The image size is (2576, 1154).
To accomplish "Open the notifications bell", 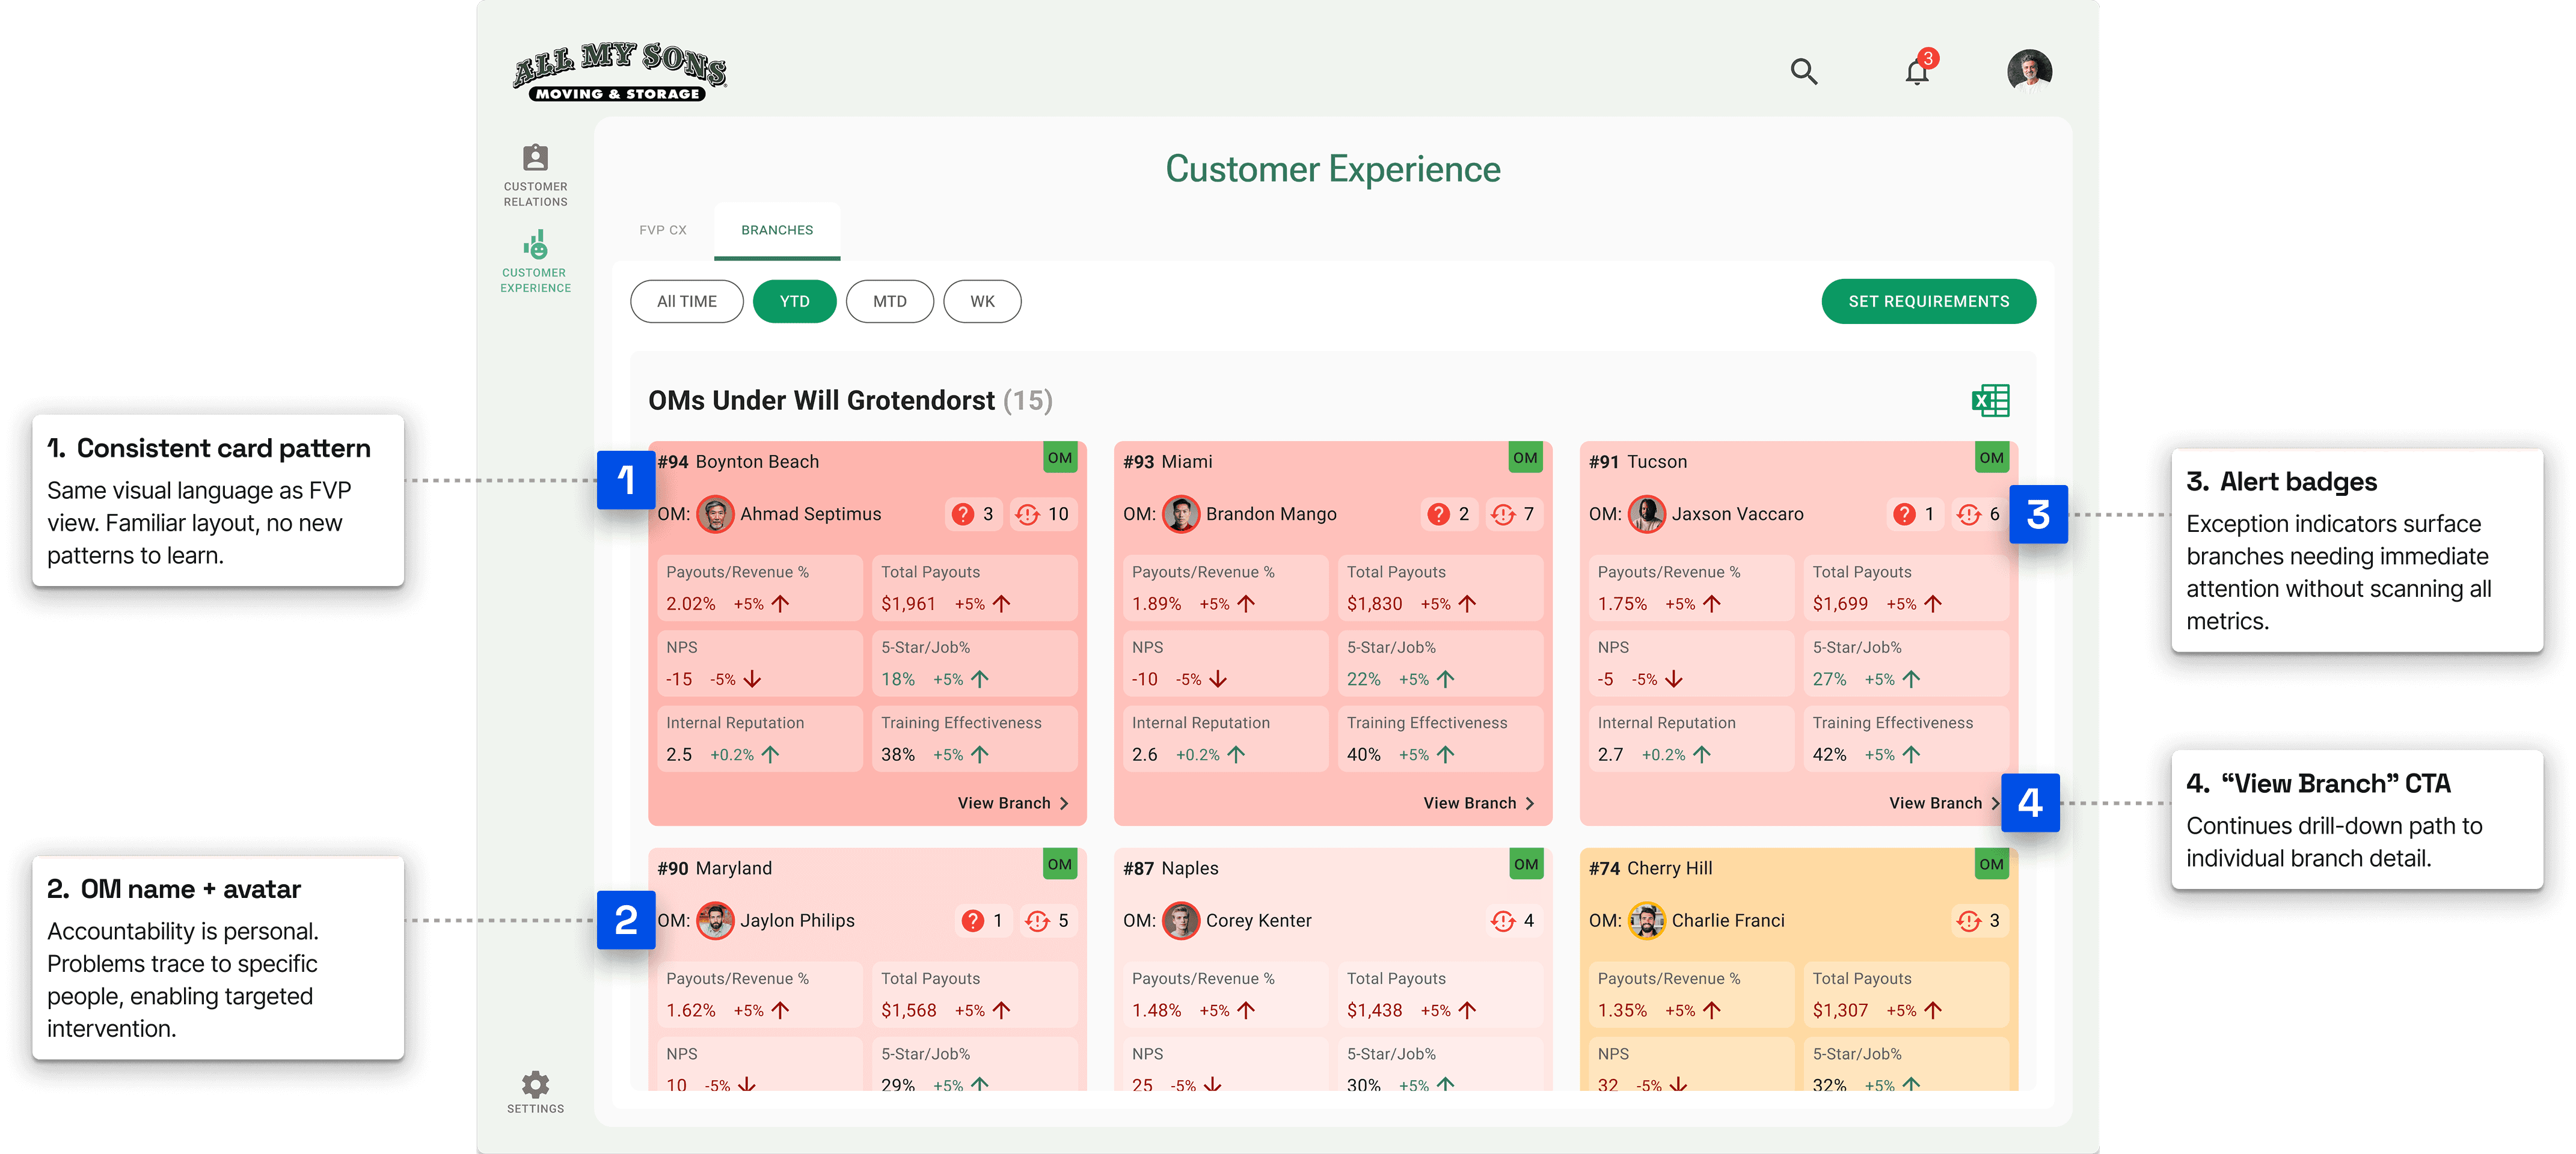I will click(x=1916, y=72).
